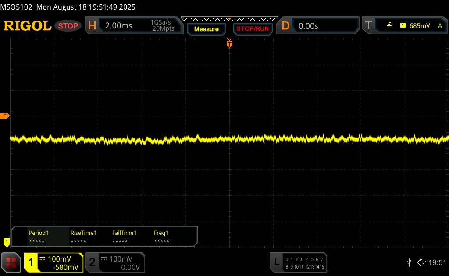Open the 685mV trigger level setting
This screenshot has width=449, height=276.
coord(420,26)
